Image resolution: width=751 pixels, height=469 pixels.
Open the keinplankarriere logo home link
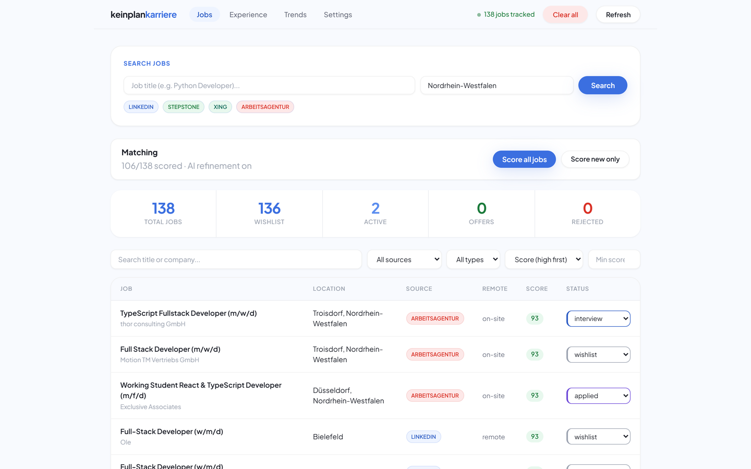coord(143,15)
